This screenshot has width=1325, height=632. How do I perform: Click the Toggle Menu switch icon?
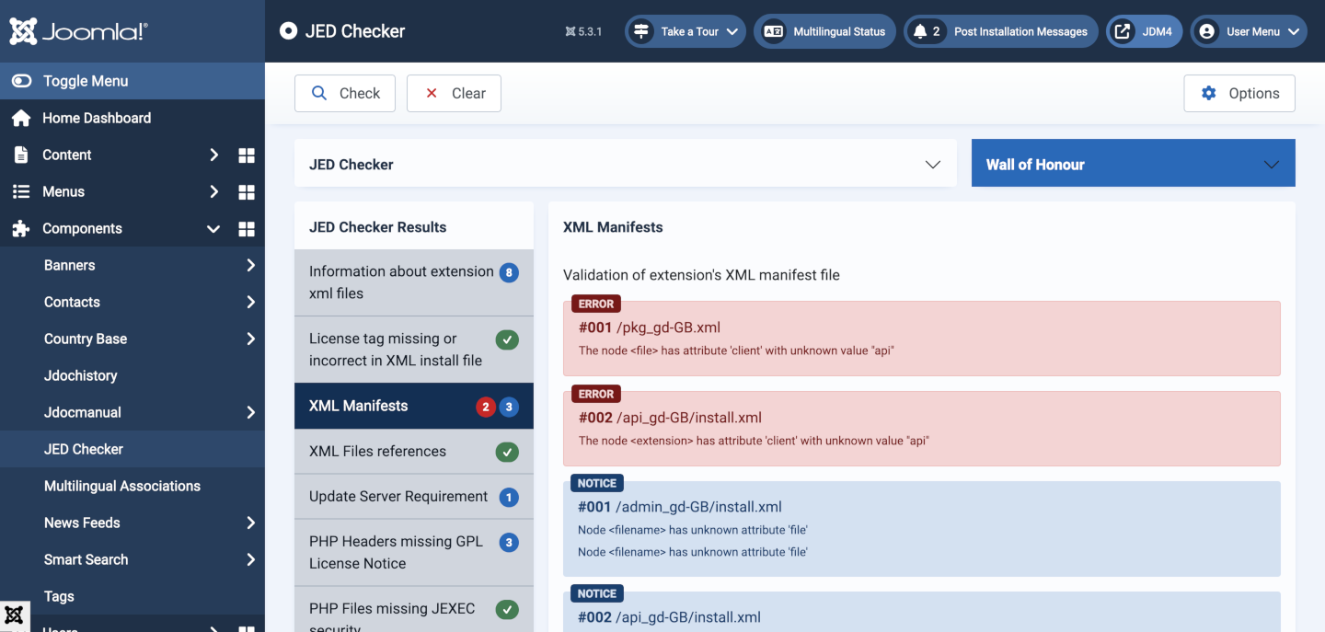(21, 81)
